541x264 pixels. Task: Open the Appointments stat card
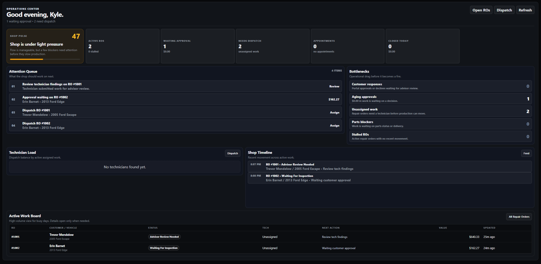(348, 46)
